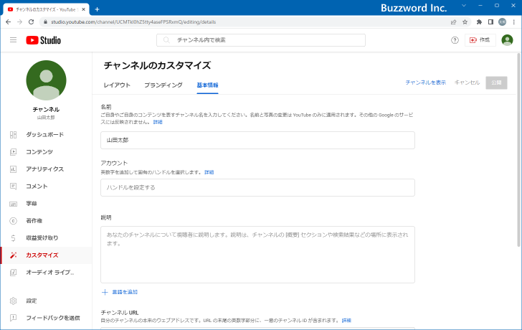522x330 pixels.
Task: Switch to the レイアウト tab
Action: [x=117, y=85]
